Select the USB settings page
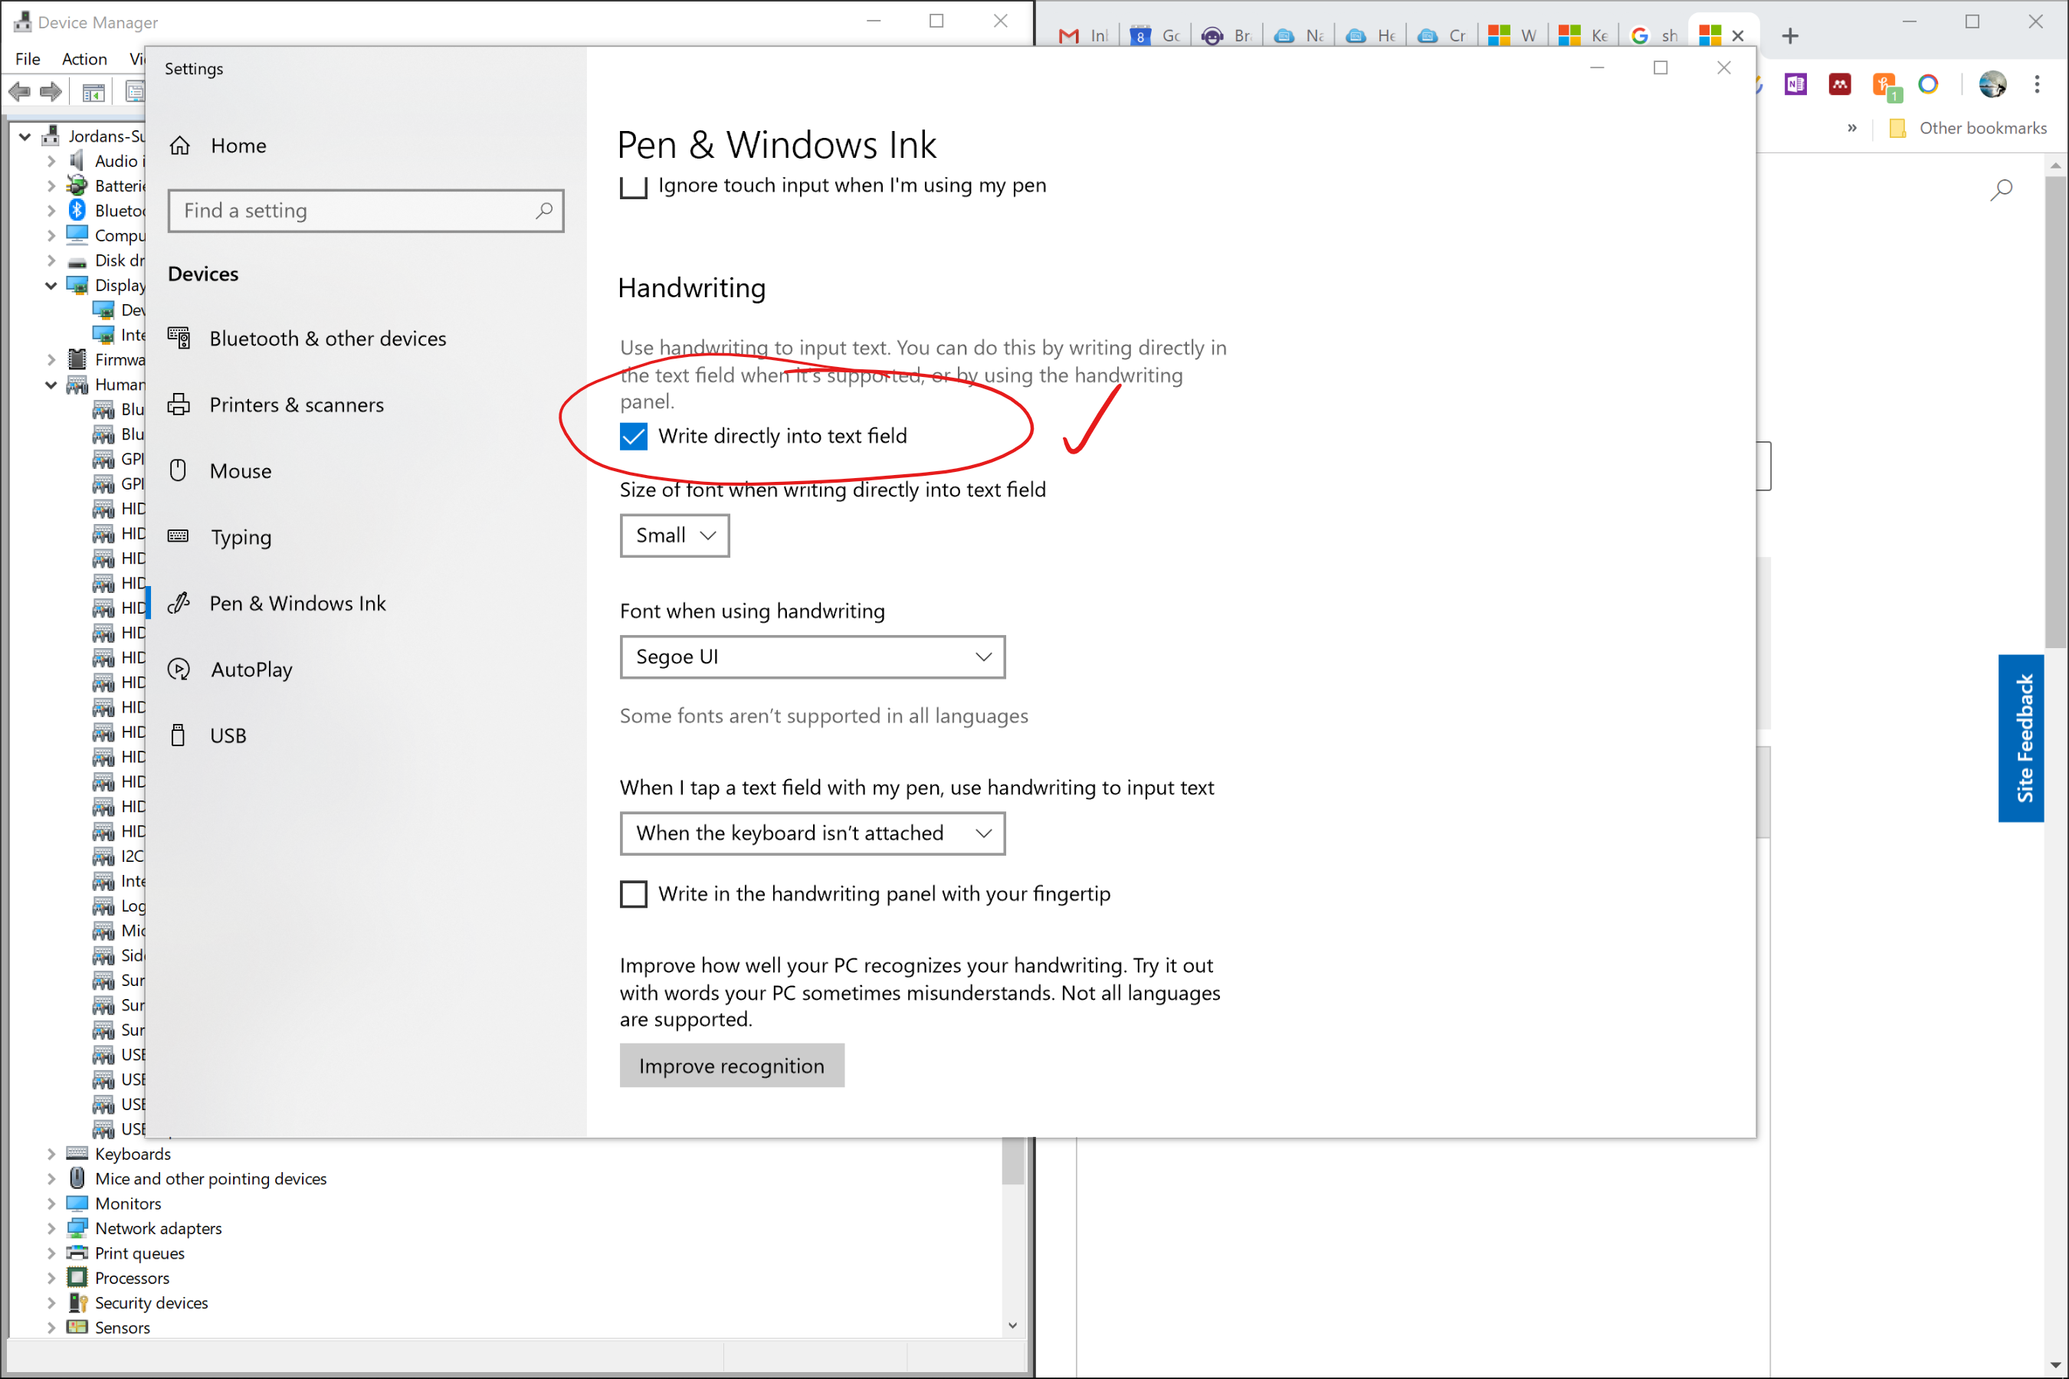This screenshot has height=1379, width=2069. 227,735
